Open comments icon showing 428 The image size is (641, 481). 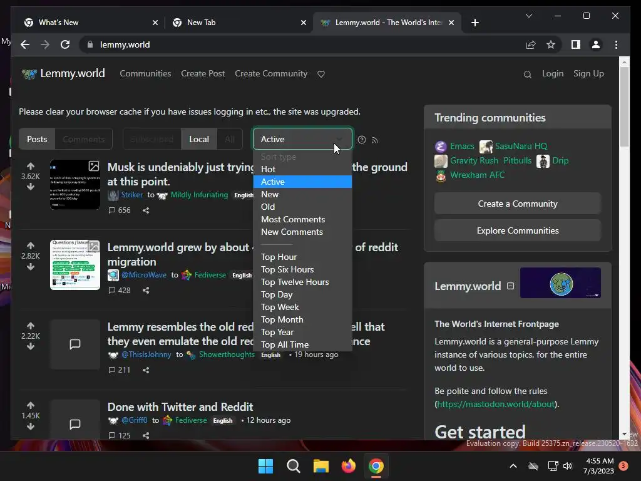pos(120,290)
